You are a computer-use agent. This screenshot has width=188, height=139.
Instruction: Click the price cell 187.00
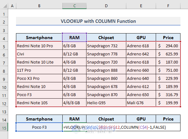(x=168, y=62)
